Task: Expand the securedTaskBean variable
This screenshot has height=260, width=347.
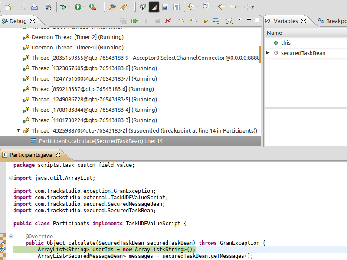Action: [268, 53]
